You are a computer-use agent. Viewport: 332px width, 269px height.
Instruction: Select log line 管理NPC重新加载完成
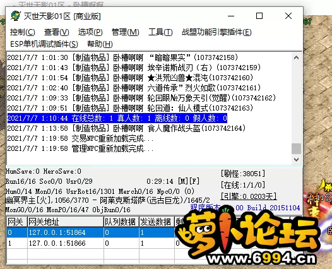(x=80, y=148)
